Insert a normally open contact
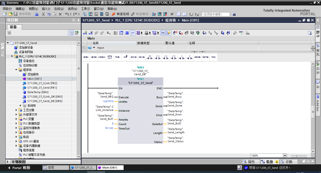Image resolution: width=321 pixels, height=173 pixels. pos(86,57)
